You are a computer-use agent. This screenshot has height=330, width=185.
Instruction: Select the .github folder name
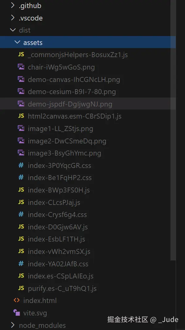click(30, 6)
